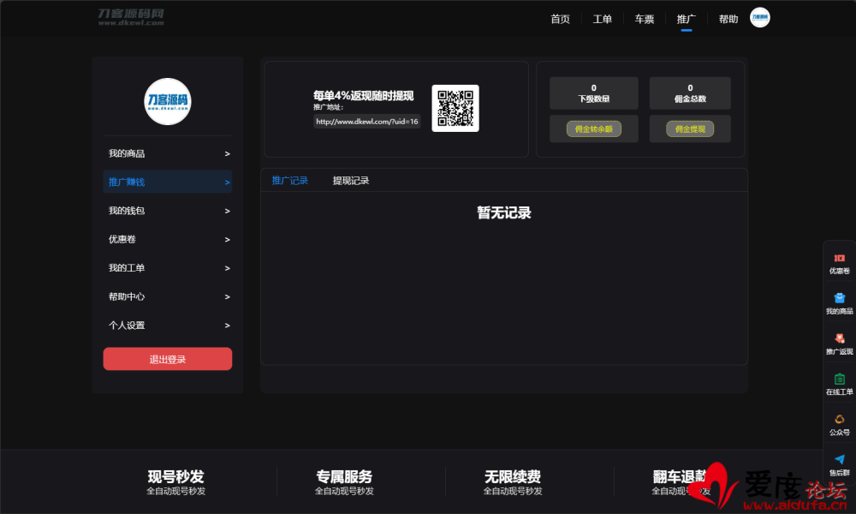Go to 首页 in top navigation

click(560, 19)
